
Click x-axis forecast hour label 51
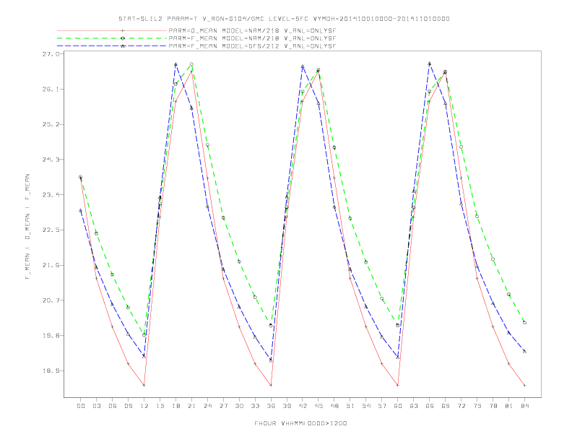350,406
